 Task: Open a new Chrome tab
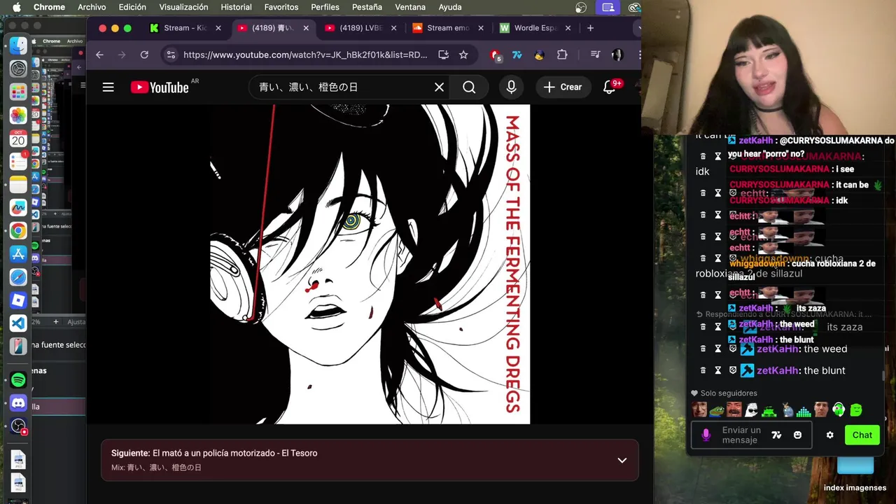(590, 28)
